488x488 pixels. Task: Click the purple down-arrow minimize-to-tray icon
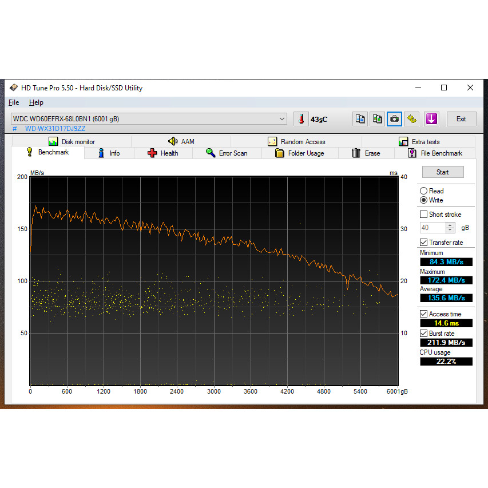pos(431,119)
